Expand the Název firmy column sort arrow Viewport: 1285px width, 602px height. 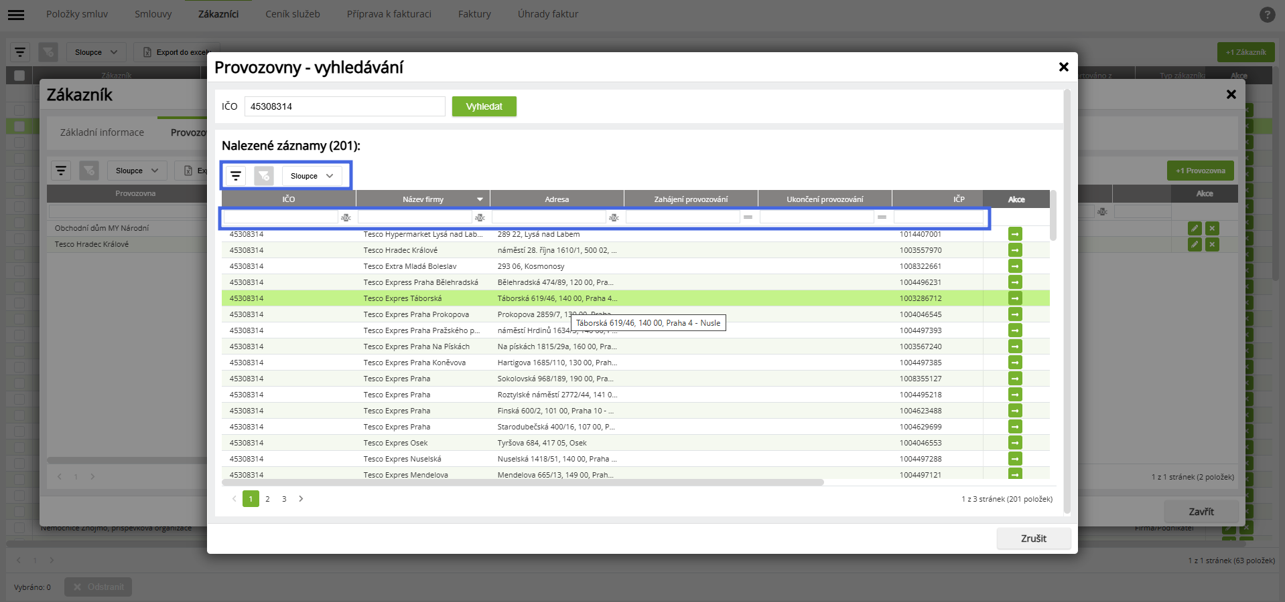[x=480, y=199]
